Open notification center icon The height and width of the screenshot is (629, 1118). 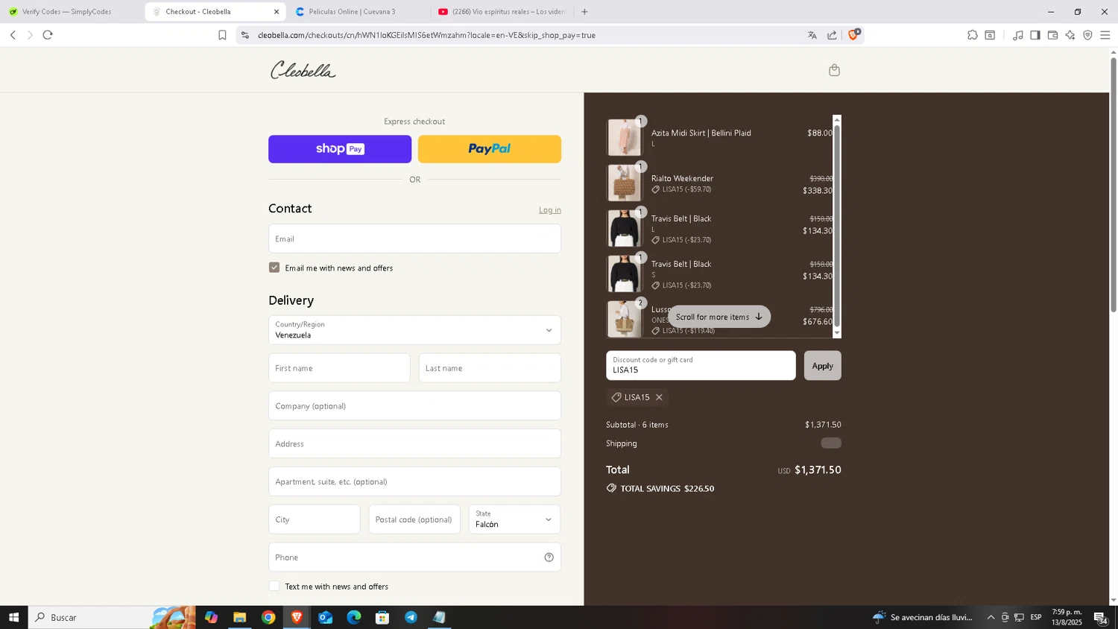tap(1100, 617)
